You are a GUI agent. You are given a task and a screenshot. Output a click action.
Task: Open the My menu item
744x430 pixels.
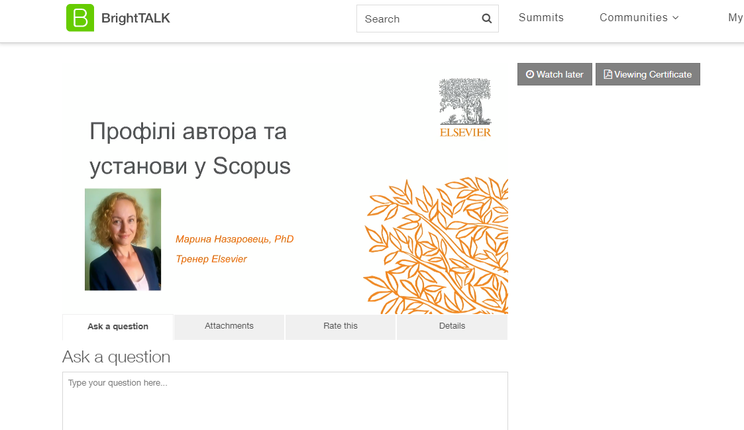click(x=735, y=18)
